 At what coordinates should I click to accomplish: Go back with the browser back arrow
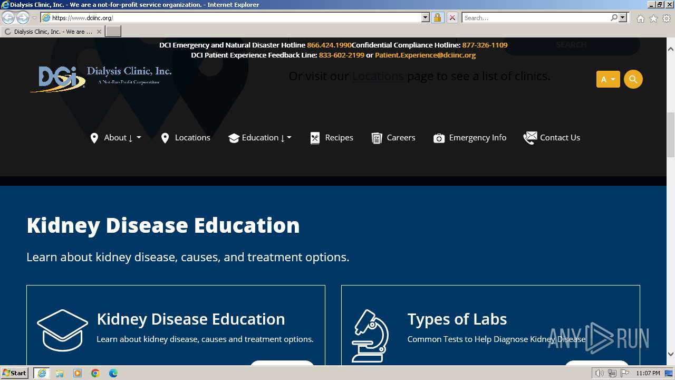tap(8, 17)
